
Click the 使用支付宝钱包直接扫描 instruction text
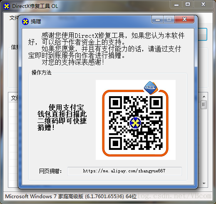click(x=62, y=117)
